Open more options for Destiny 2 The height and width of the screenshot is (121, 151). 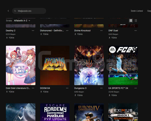coord(33,31)
